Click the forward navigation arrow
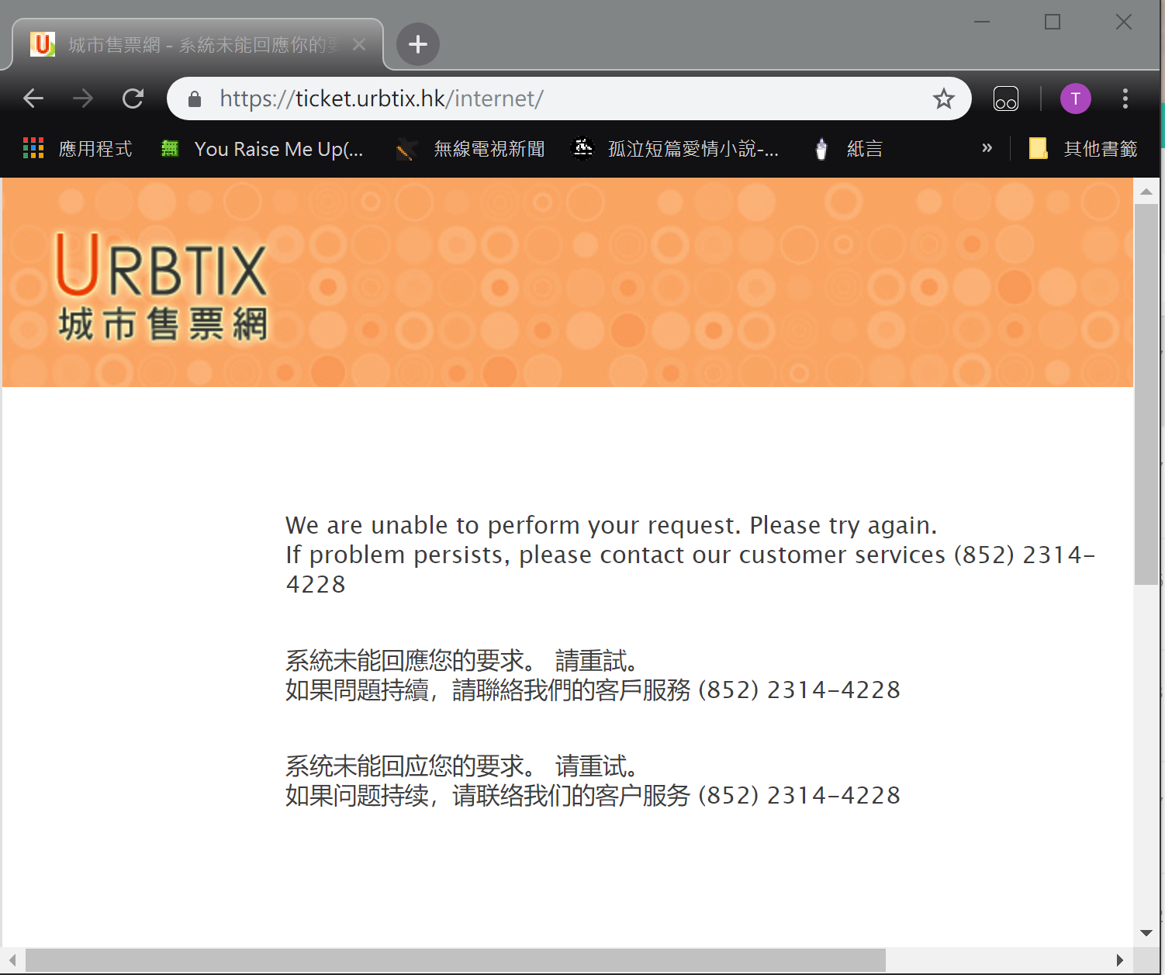Image resolution: width=1165 pixels, height=975 pixels. coord(83,99)
